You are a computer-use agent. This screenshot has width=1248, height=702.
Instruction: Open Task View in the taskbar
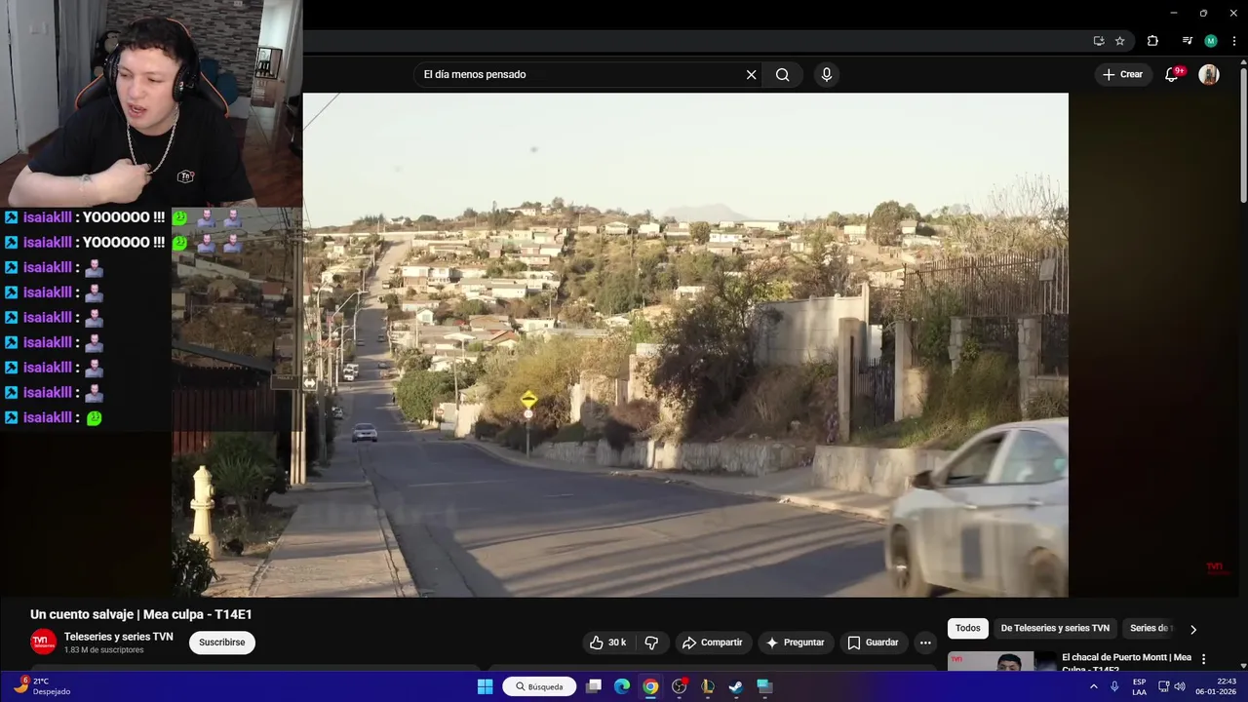click(593, 686)
